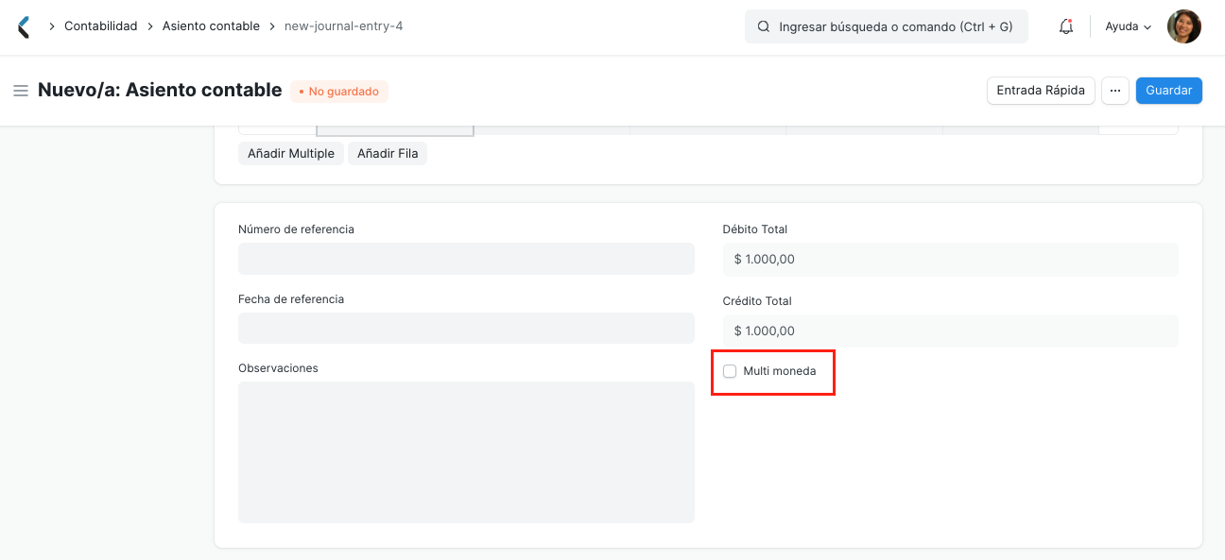Focus the Número de referencia field
Screen dimensions: 1225x560
tap(466, 259)
